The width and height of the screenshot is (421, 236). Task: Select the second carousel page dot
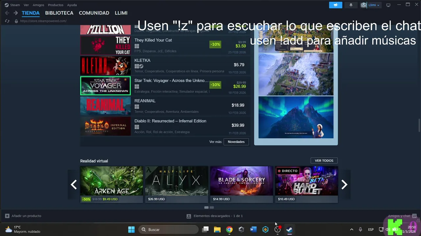pos(212,207)
